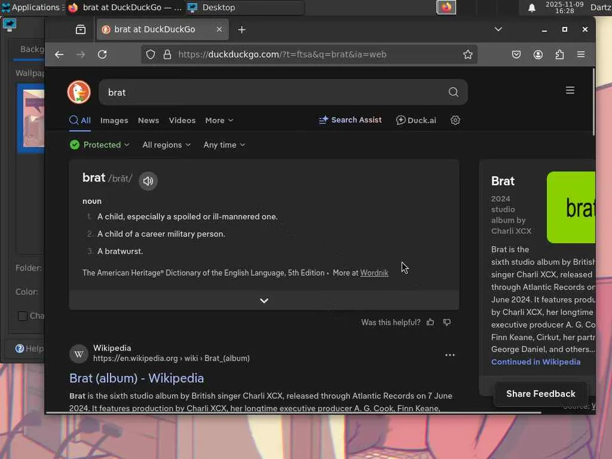The width and height of the screenshot is (612, 459).
Task: Open the tracking protection shield icon
Action: [x=151, y=54]
